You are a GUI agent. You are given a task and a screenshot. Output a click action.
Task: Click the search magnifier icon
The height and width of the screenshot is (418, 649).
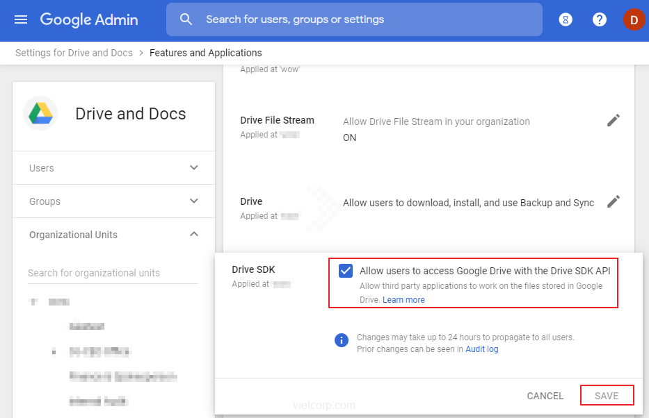[186, 19]
